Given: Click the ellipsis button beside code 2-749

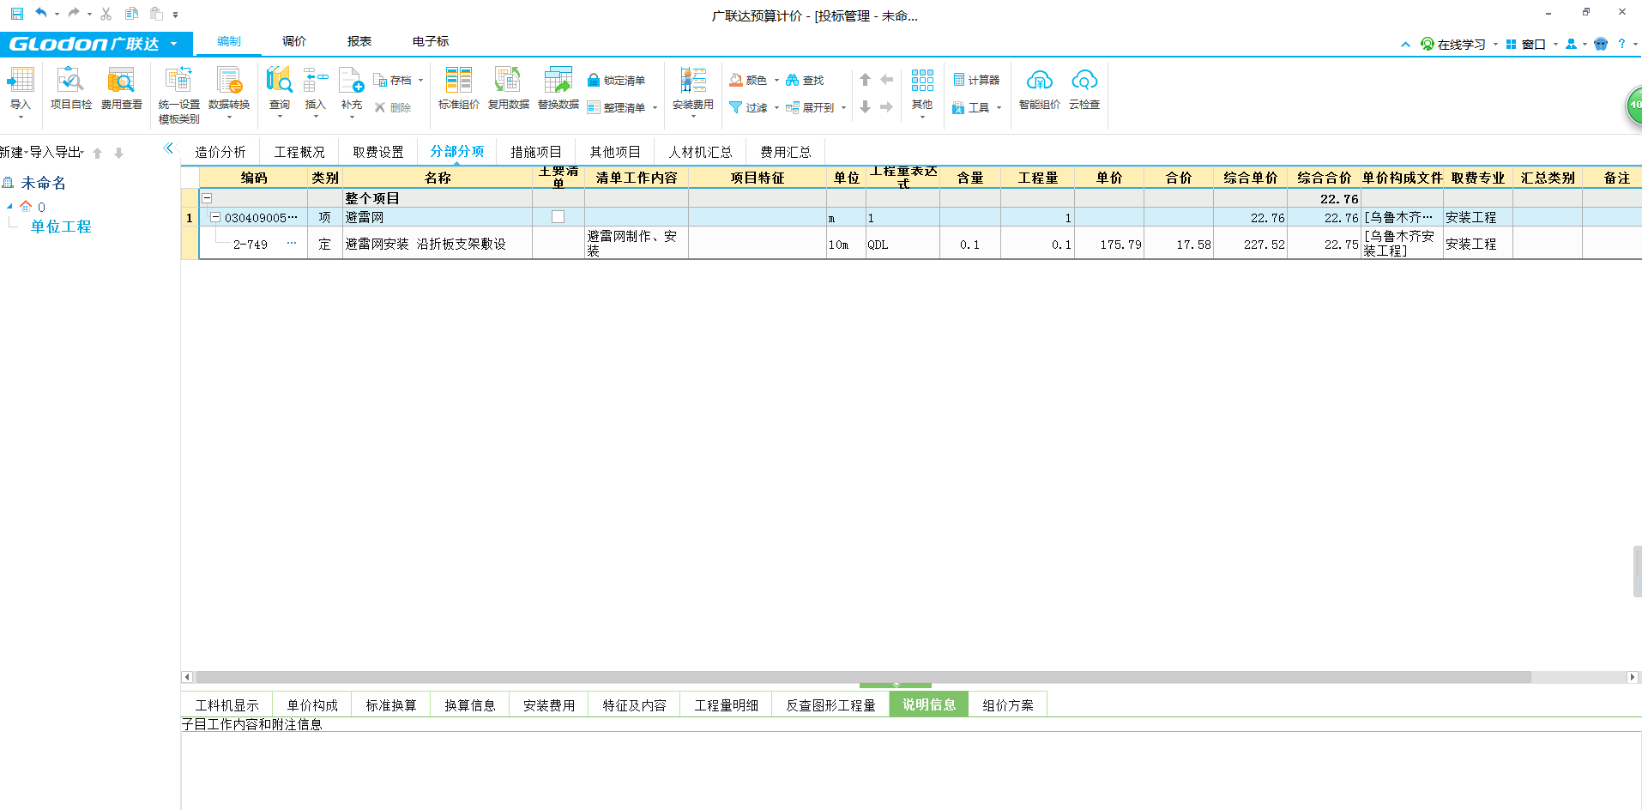Looking at the screenshot, I should tap(292, 244).
